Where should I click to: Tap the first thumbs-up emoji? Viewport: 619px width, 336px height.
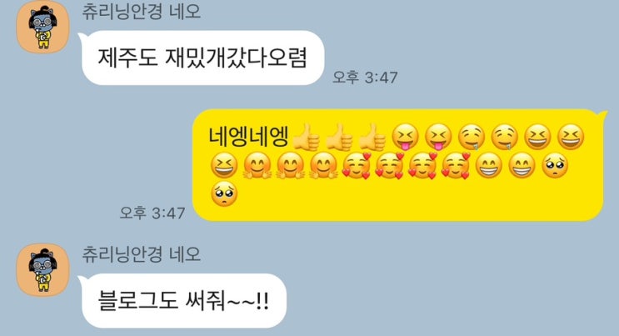click(x=307, y=138)
